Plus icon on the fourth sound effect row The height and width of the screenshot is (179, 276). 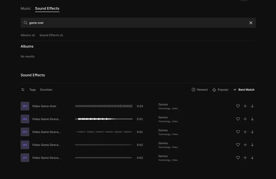click(x=245, y=145)
